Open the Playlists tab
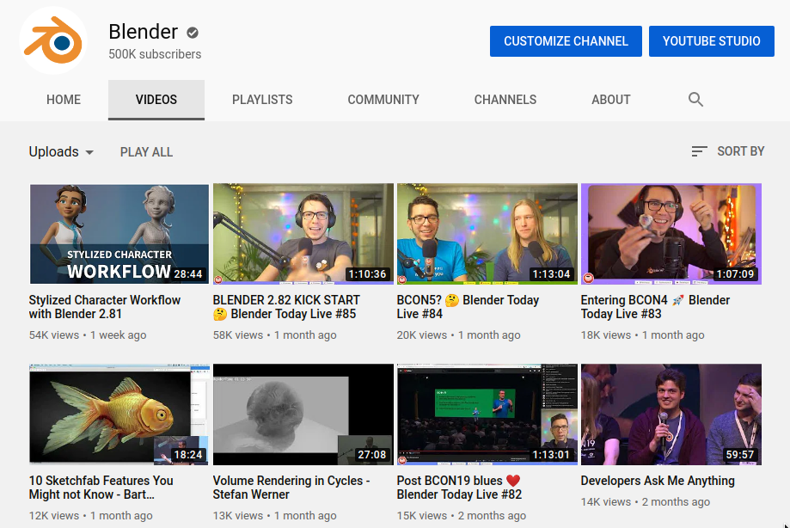This screenshot has width=790, height=528. tap(262, 100)
